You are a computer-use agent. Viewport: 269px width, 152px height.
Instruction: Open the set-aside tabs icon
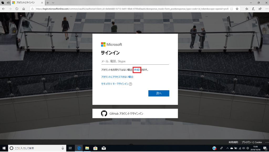(x=3, y=3)
